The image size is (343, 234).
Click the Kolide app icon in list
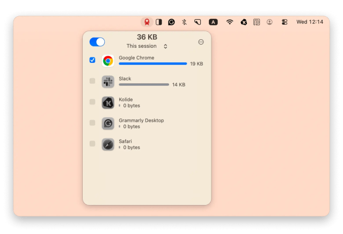pyautogui.click(x=108, y=103)
